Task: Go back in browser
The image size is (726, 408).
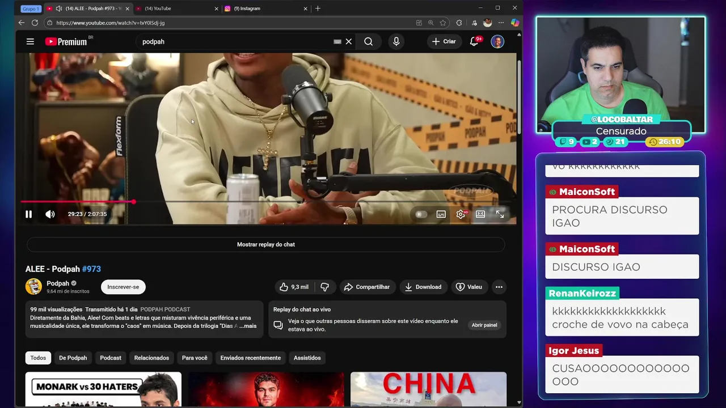Action: (x=21, y=23)
